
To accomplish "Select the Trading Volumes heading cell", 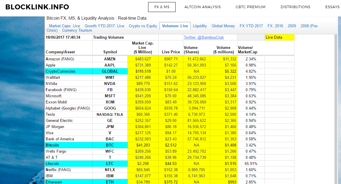I will [x=108, y=37].
